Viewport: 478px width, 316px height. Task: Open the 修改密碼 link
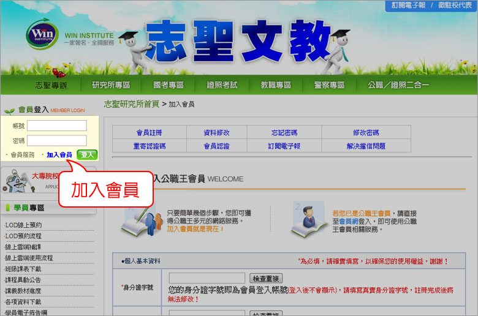pos(366,132)
